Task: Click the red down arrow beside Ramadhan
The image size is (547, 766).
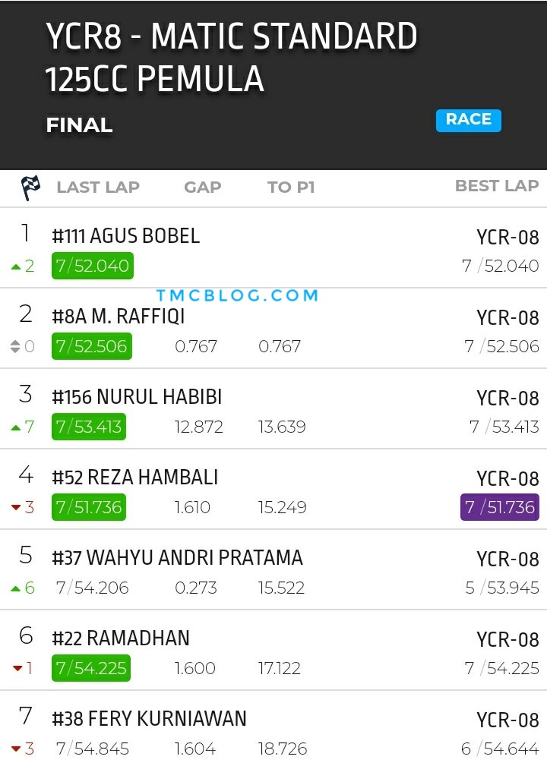Action: 17,668
